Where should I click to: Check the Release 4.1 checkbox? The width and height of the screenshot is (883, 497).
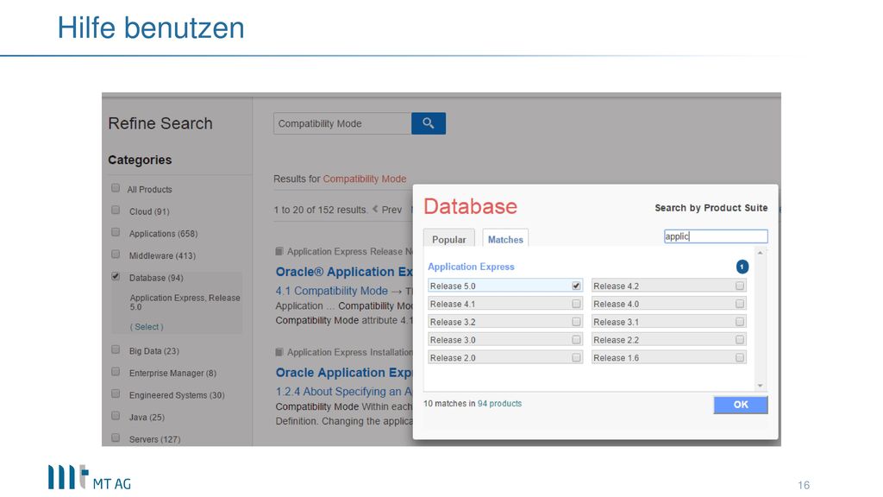576,304
